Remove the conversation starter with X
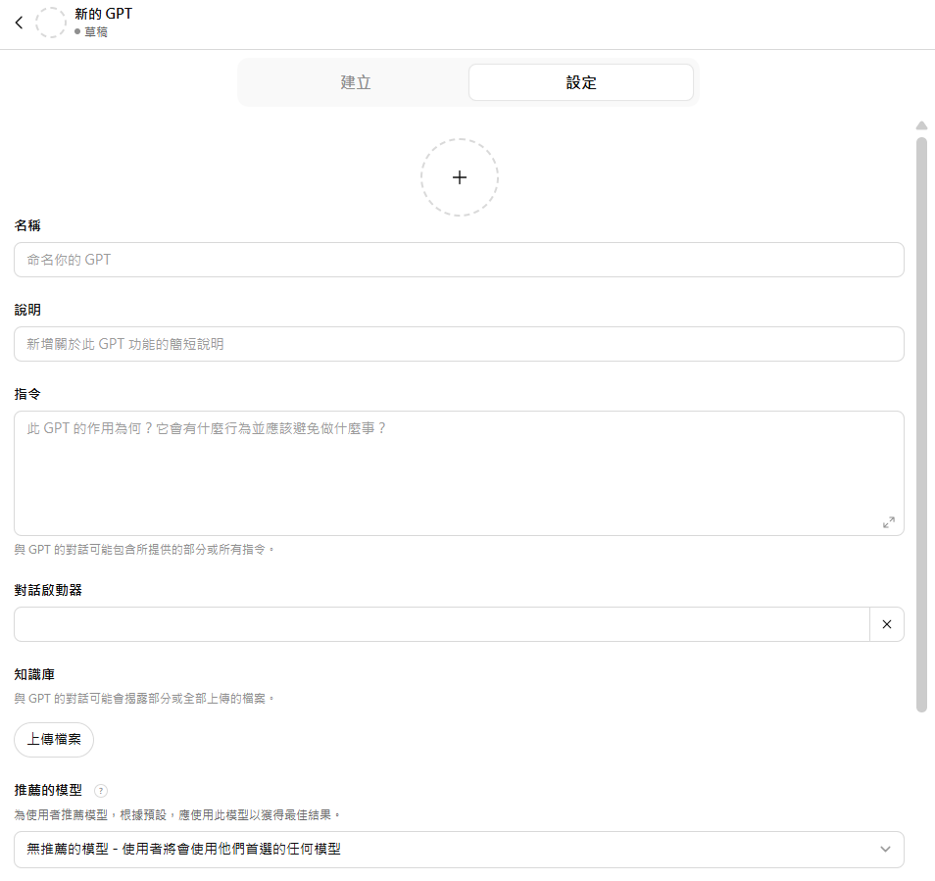Viewport: 935px width, 881px height. tap(887, 624)
